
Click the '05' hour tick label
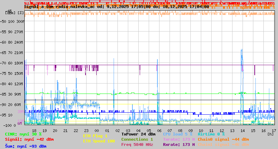pyautogui.click(x=149, y=131)
